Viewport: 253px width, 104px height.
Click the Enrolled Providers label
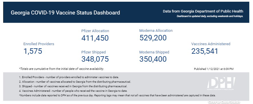pyautogui.click(x=39, y=44)
